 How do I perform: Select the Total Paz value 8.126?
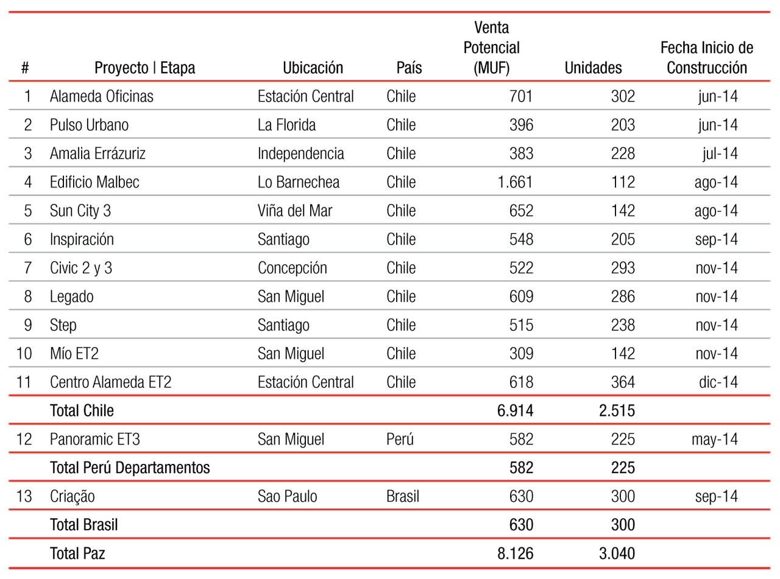tap(515, 553)
